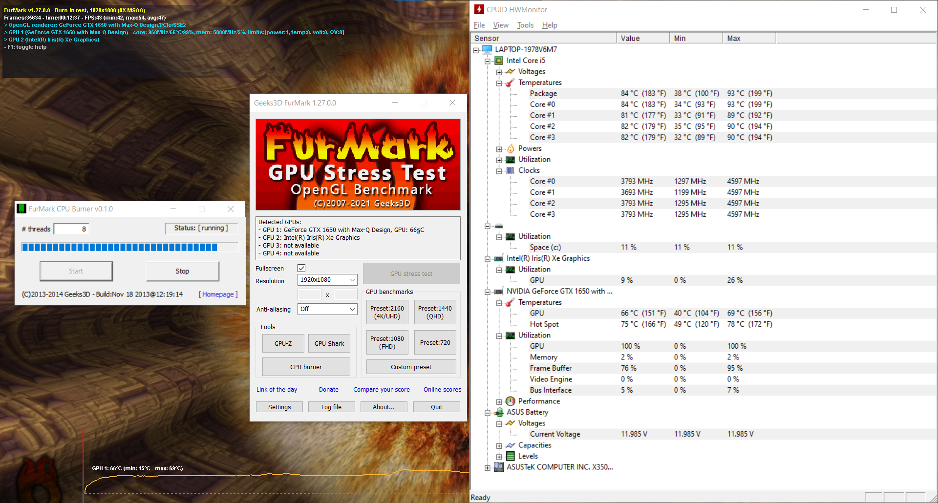Click the NVIDIA Utilization icon
Screen dimensions: 938x503
[x=511, y=335]
